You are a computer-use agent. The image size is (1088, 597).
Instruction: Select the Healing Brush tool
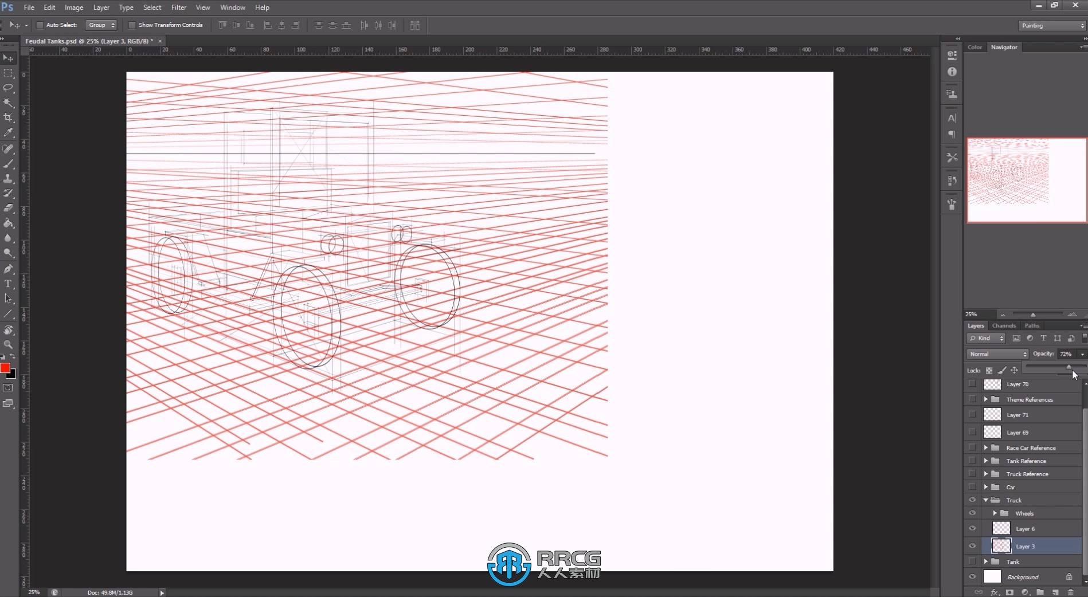8,149
